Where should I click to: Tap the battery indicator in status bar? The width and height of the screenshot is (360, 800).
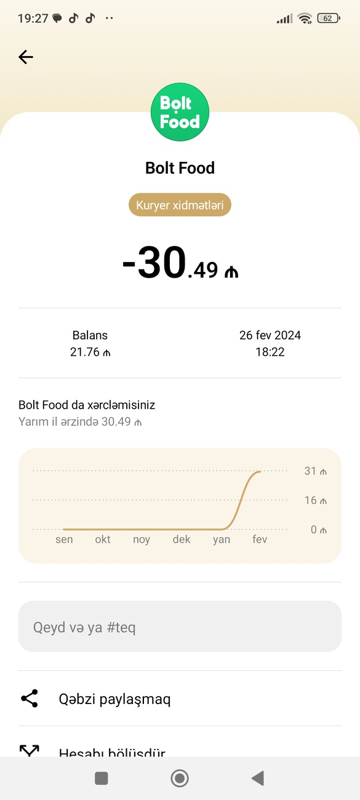(329, 18)
